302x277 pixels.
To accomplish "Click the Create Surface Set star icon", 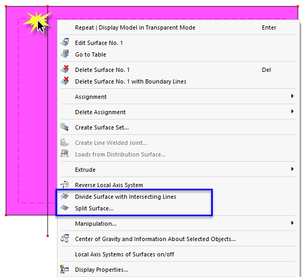I will 65,127.
